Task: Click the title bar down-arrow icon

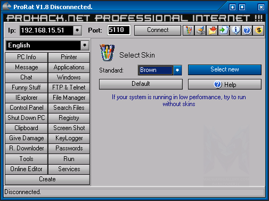Action: tap(242, 7)
